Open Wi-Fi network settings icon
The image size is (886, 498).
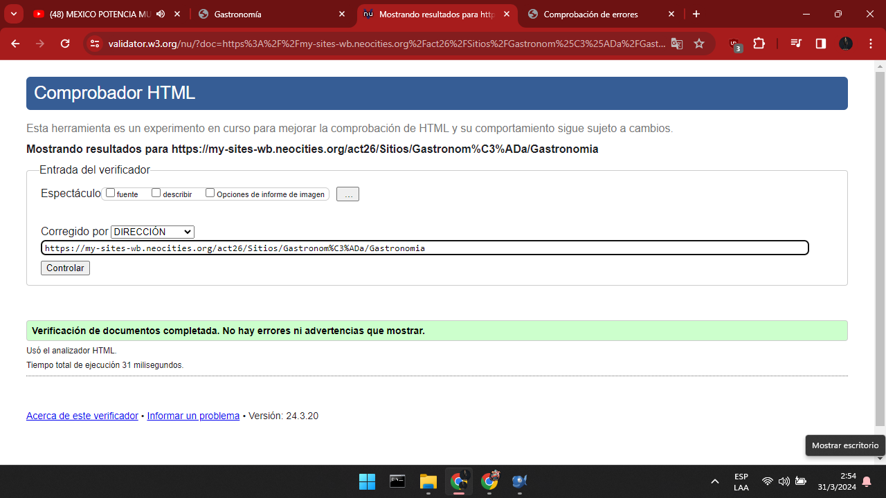(767, 481)
